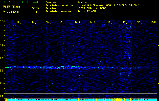
Task: Click the meteor label
Action: (x=35, y=8)
